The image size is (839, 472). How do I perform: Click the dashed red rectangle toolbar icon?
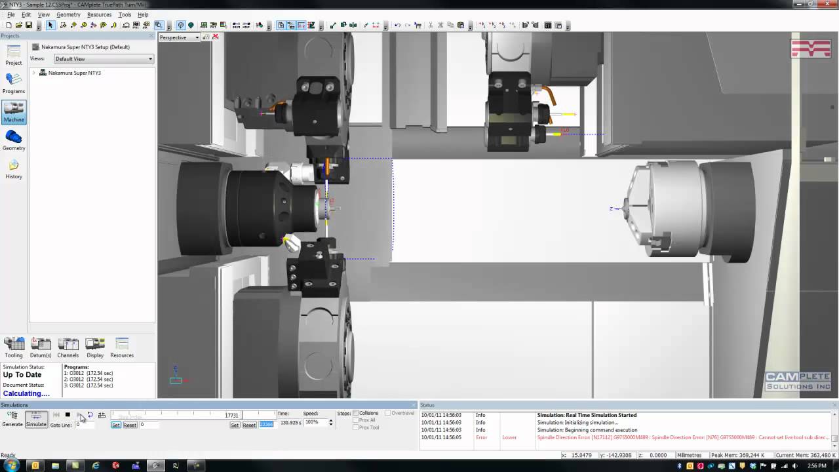[x=376, y=26]
